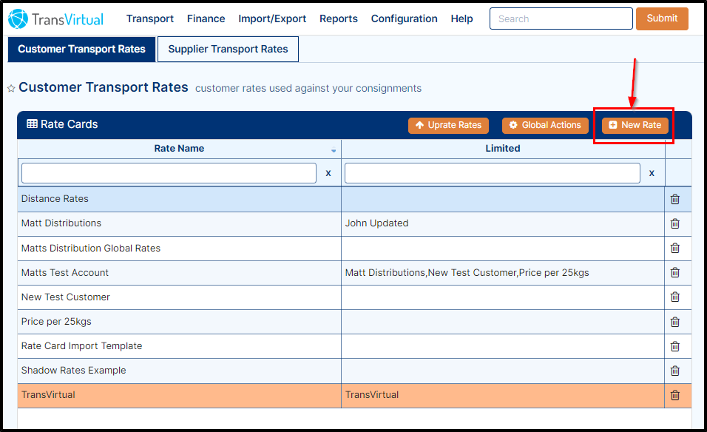Delete the New Test Customer rate card
The image size is (707, 432).
pos(675,297)
